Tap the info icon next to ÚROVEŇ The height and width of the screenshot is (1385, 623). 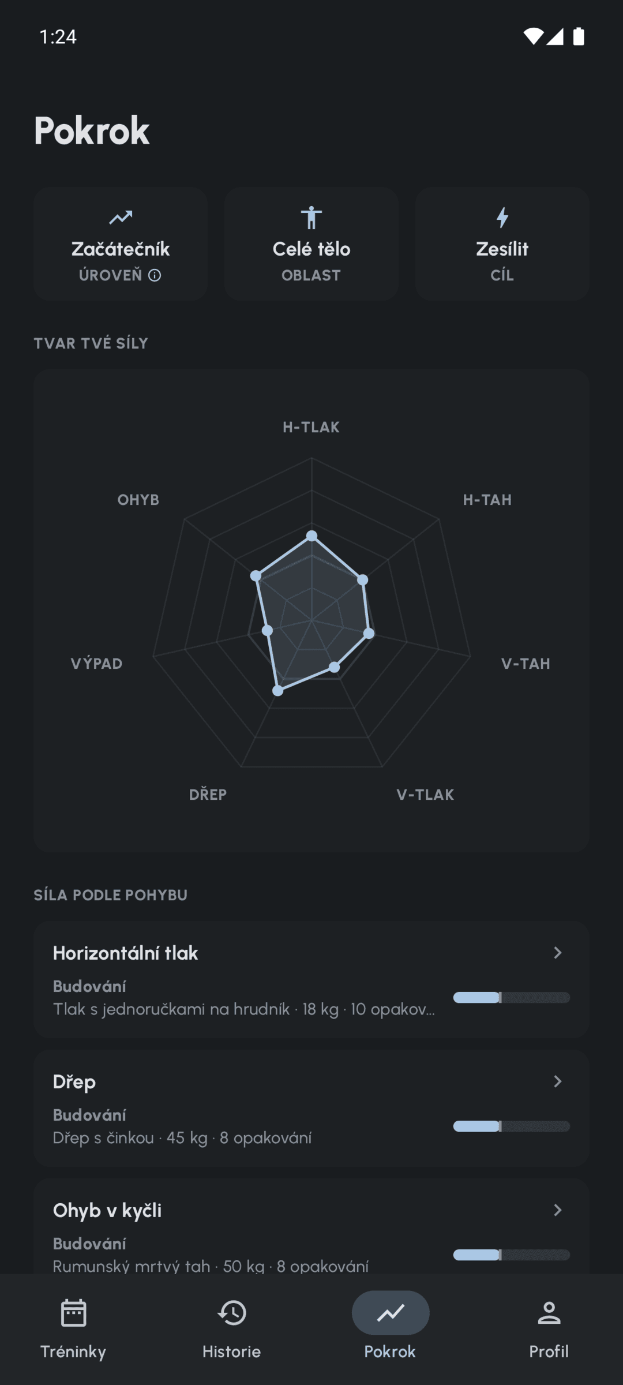tap(155, 275)
